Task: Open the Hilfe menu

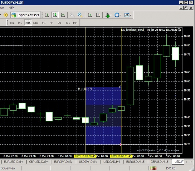Action: [x=11, y=8]
